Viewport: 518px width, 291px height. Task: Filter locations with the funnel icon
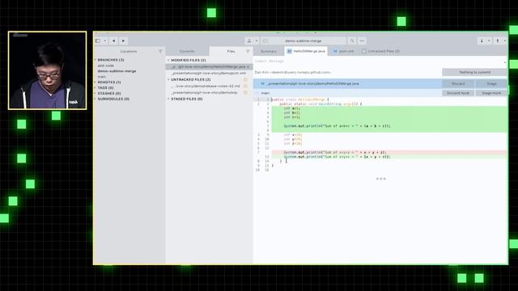coord(160,52)
